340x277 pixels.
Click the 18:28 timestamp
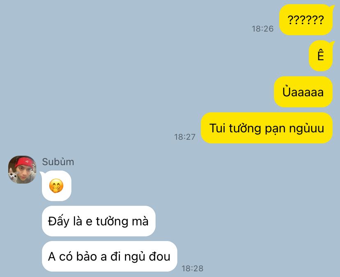pyautogui.click(x=193, y=268)
